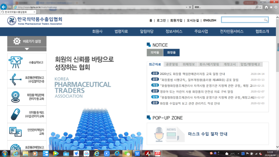
Task: Click the 회원가입 link
Action: click(x=176, y=20)
